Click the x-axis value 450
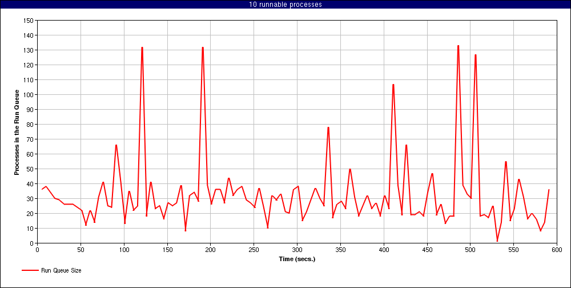This screenshot has height=288, width=571. [427, 250]
